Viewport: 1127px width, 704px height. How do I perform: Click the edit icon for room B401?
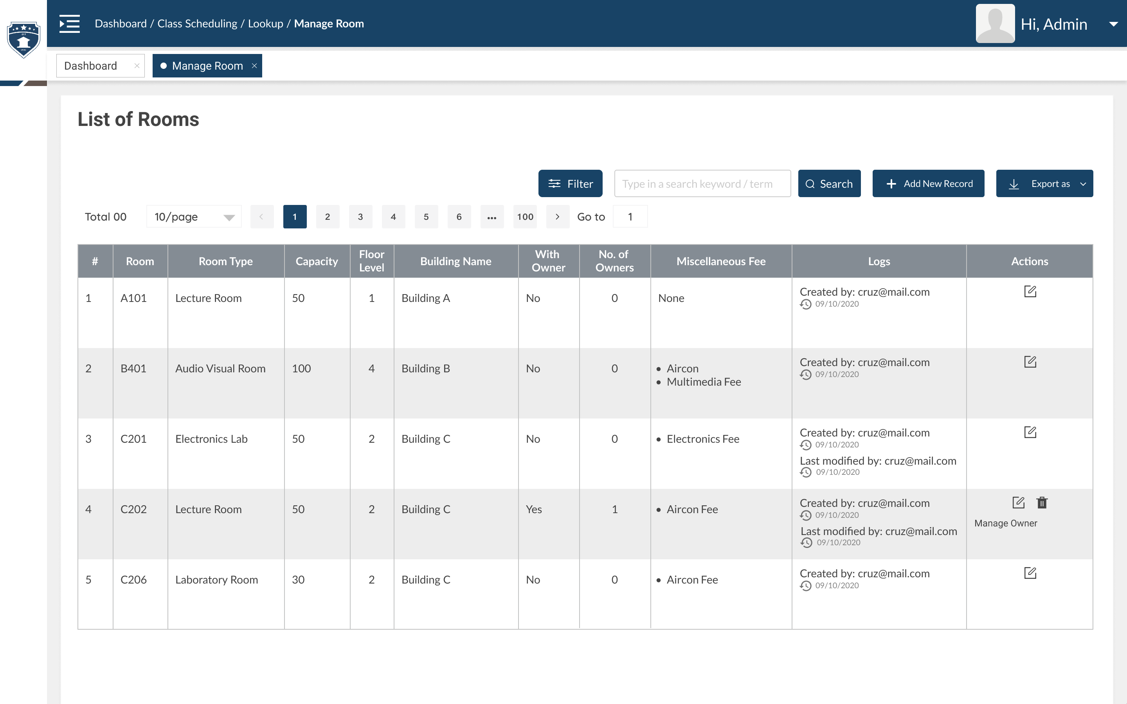click(1030, 361)
